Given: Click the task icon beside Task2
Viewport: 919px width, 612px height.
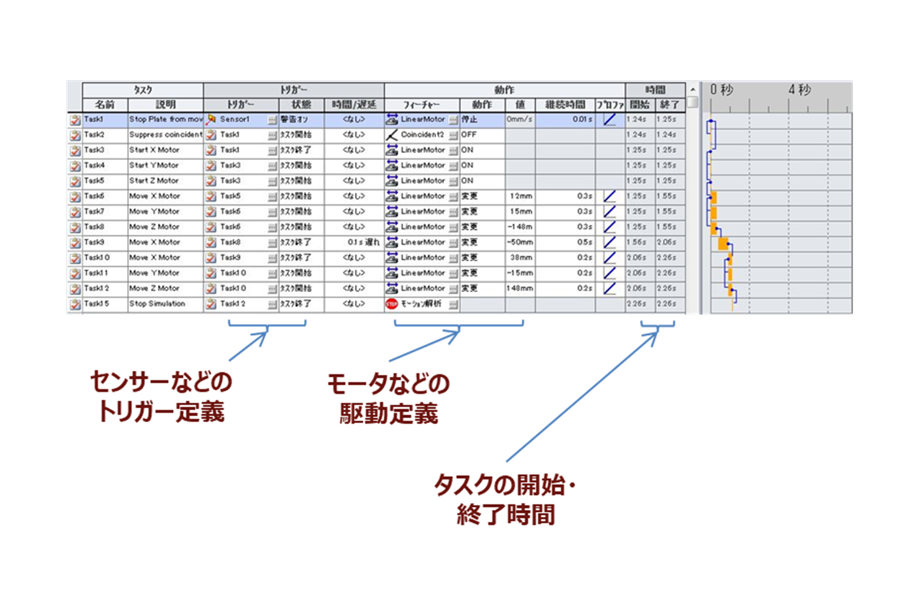Looking at the screenshot, I should 75,135.
